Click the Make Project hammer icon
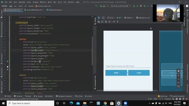This screenshot has width=189, height=106. pos(96,6)
